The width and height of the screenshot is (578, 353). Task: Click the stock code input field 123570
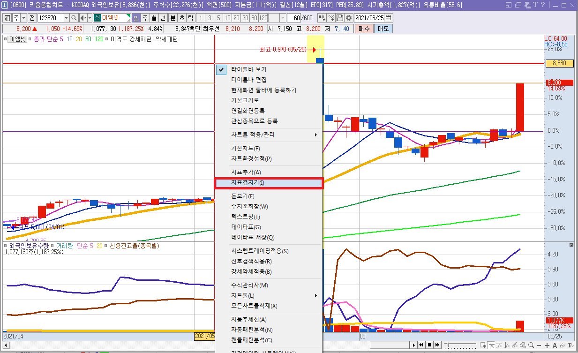coord(50,18)
